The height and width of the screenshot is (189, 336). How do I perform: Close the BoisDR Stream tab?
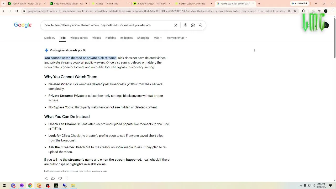pyautogui.click(x=45, y=4)
